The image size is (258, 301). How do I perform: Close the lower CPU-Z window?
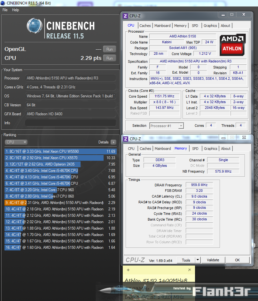(x=244, y=137)
